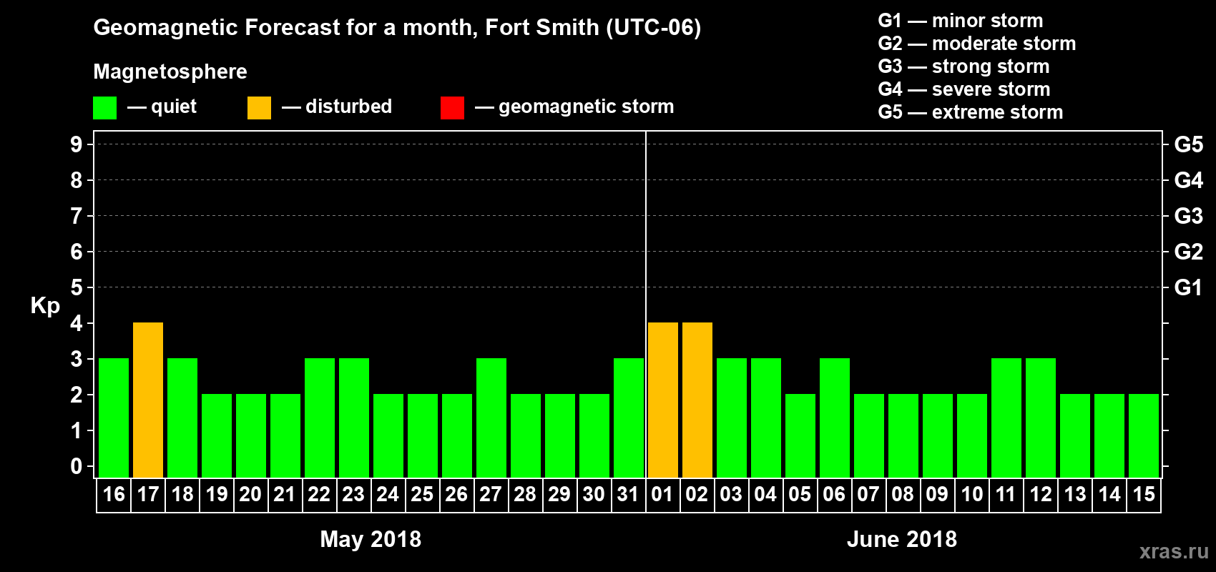This screenshot has height=572, width=1216.
Task: Click the date cell '10' on the axis
Action: pos(972,494)
